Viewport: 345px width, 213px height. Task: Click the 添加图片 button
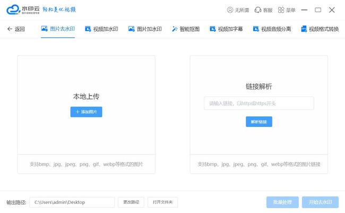point(86,112)
